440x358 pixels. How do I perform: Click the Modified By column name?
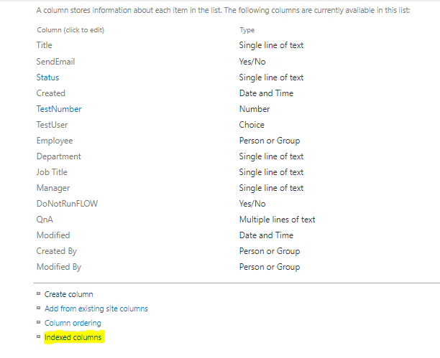(x=59, y=267)
